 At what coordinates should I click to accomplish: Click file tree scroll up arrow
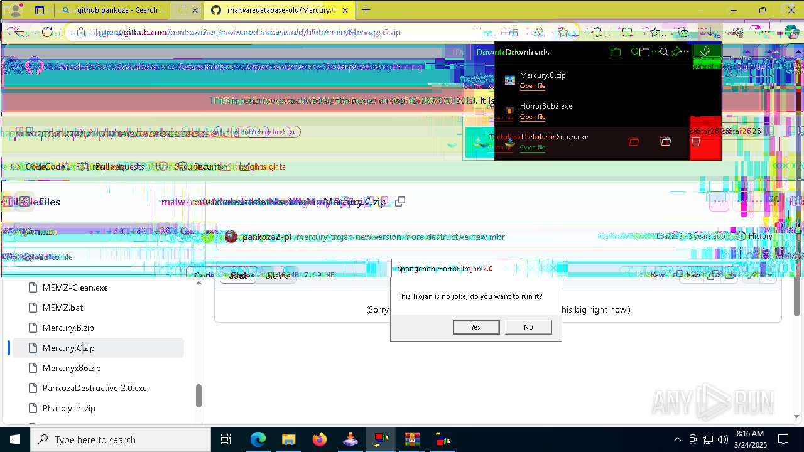[x=198, y=283]
